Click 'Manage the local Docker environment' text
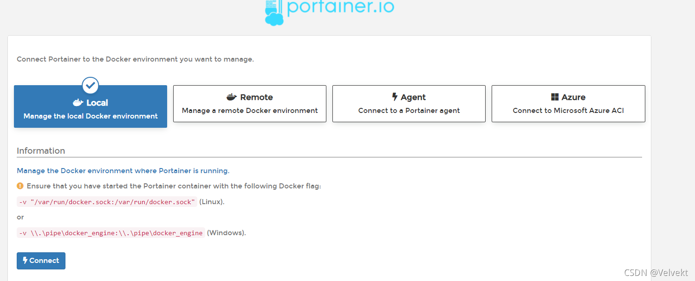Image resolution: width=695 pixels, height=281 pixels. coord(91,116)
